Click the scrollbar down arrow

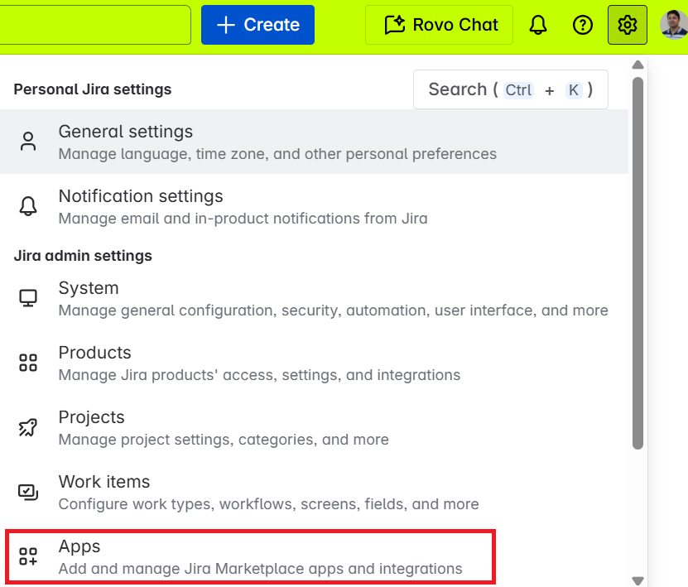point(637,578)
